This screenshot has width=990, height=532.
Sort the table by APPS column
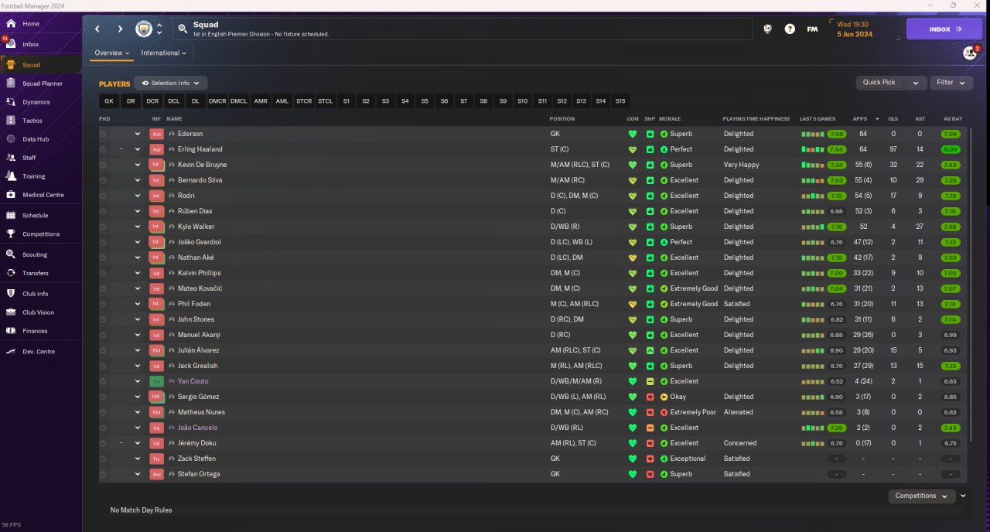[860, 119]
